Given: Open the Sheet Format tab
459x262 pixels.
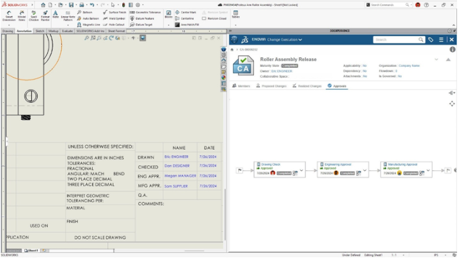Looking at the screenshot, I should [x=116, y=31].
